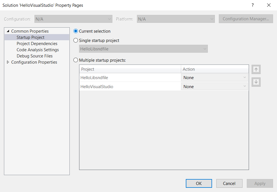Select the HelloVisualStudio project cell
The width and height of the screenshot is (277, 192).
click(x=130, y=86)
